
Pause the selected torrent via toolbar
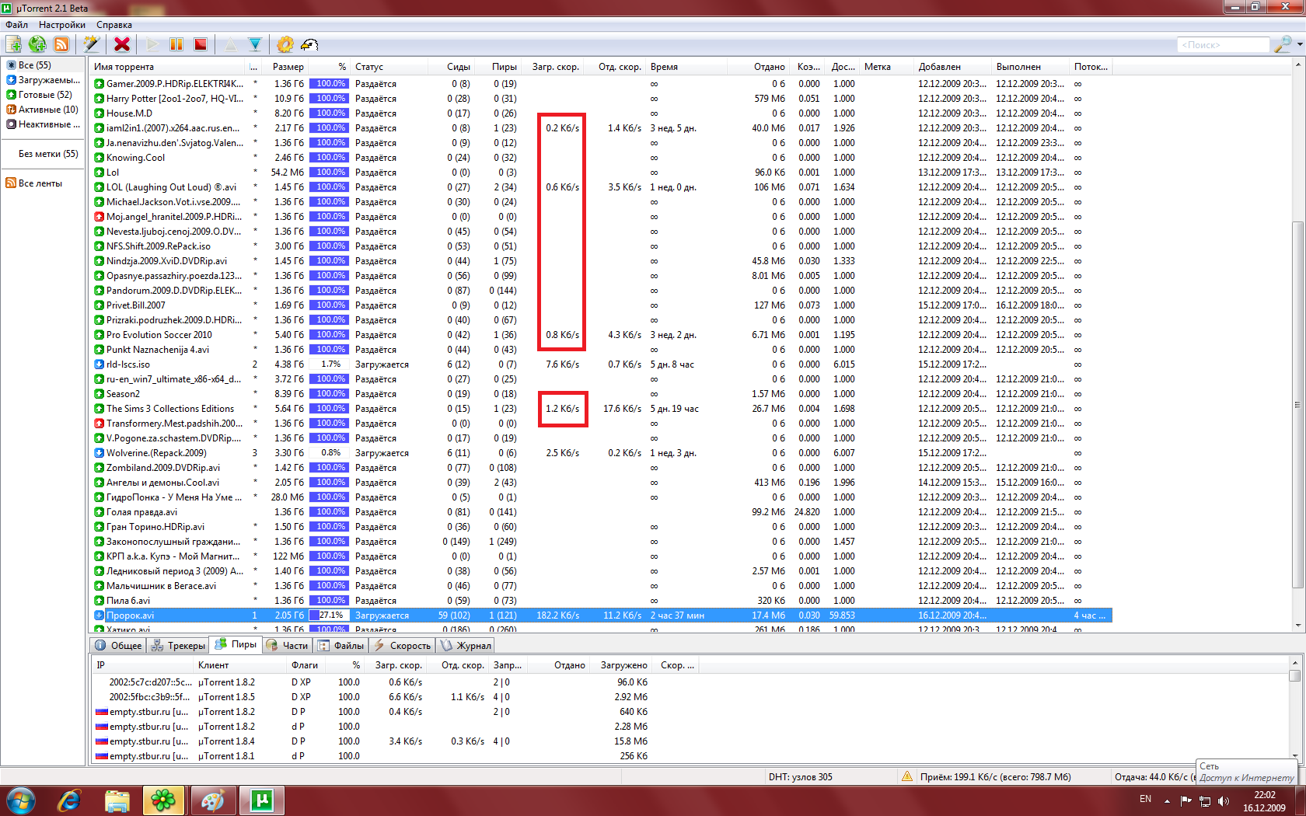tap(176, 44)
